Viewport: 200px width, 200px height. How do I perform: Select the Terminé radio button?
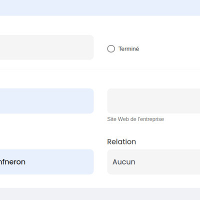tap(111, 49)
